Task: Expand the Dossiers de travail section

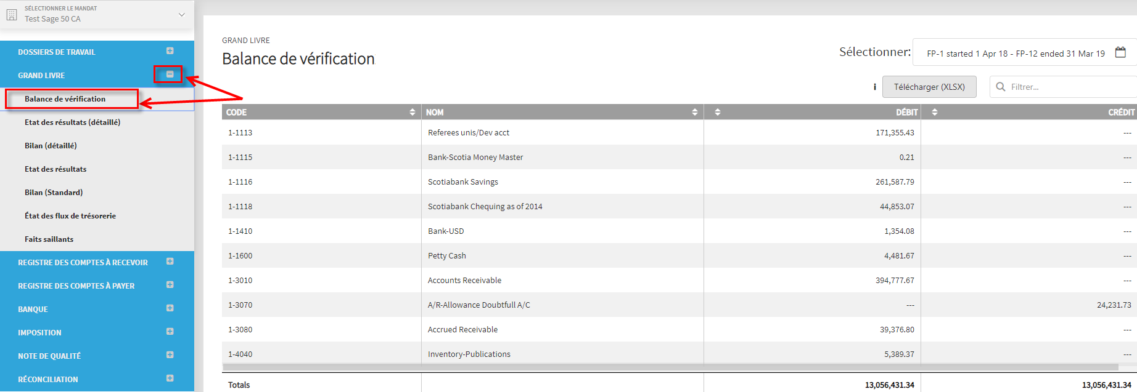Action: (170, 51)
